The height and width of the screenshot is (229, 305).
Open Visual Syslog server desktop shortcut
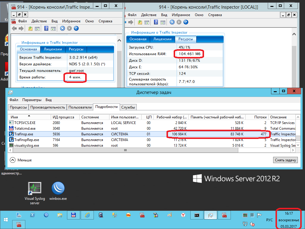coord(35,193)
